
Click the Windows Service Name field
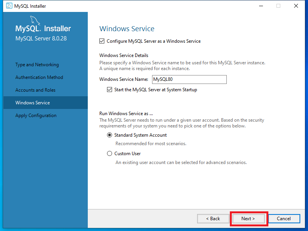coord(189,79)
